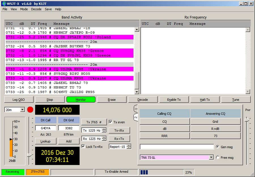Click the Enable Tx button
Viewport: 255px width, 177px height.
pyautogui.click(x=174, y=100)
